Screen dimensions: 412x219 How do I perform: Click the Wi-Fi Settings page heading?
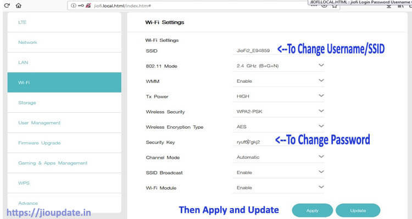point(165,22)
